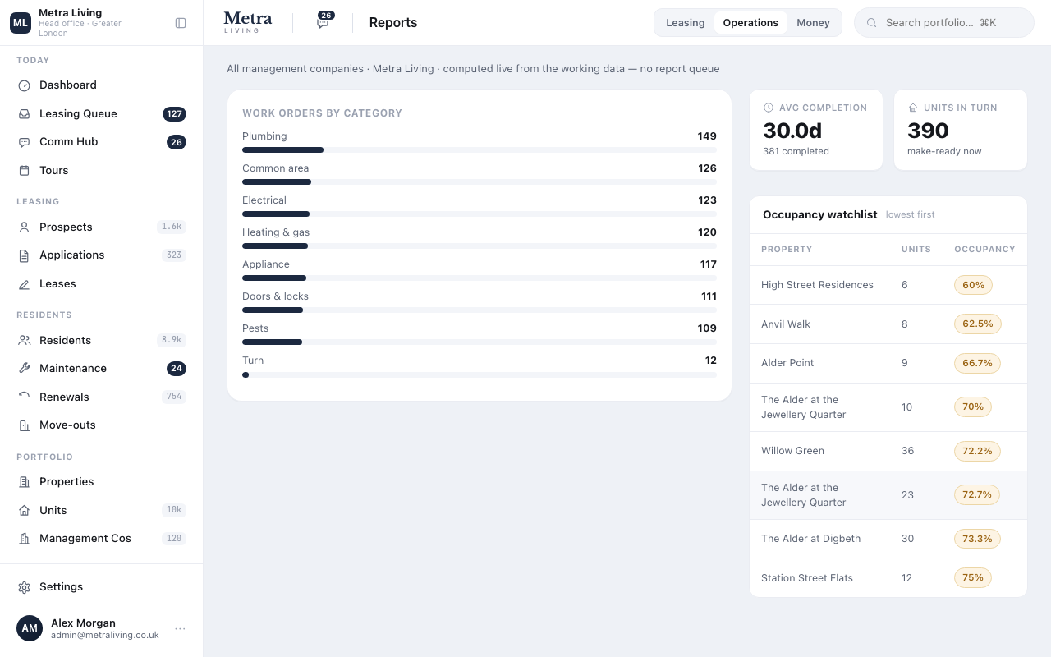Click the search magnifier icon
The height and width of the screenshot is (657, 1051).
click(872, 23)
